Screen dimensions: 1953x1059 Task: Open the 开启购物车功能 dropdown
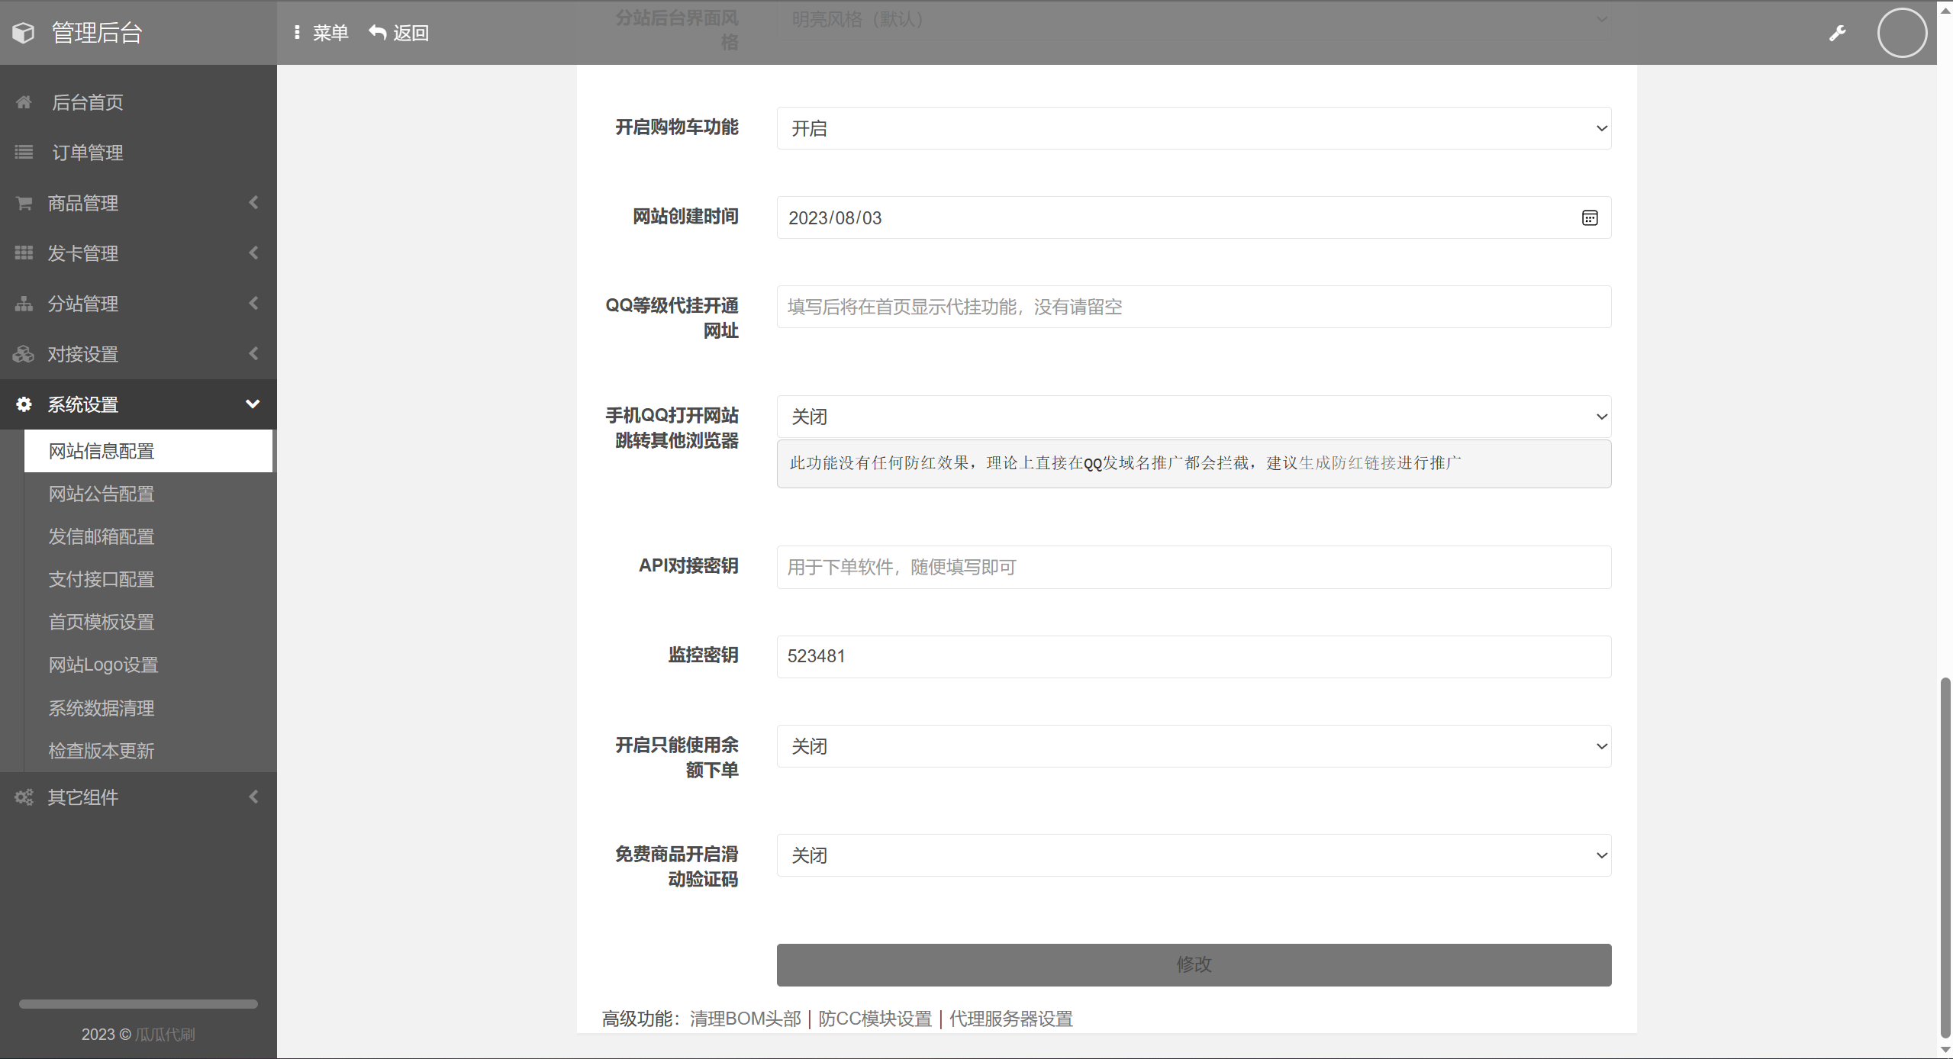1193,128
